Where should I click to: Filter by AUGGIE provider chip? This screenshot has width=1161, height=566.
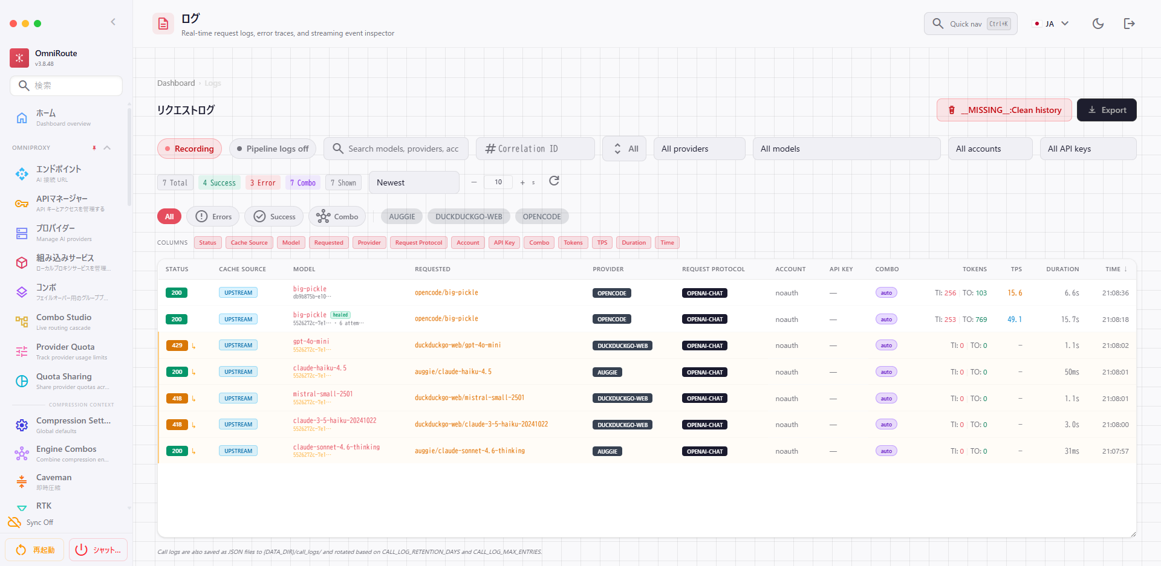point(402,216)
